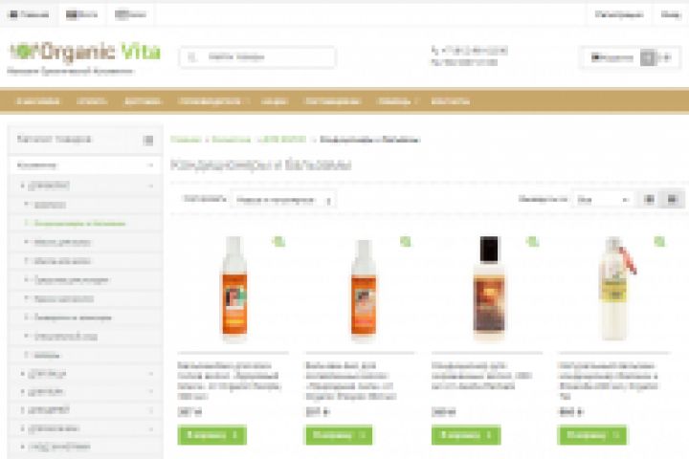Click compare icon on black-cap bottle product
This screenshot has width=689, height=459.
click(532, 241)
